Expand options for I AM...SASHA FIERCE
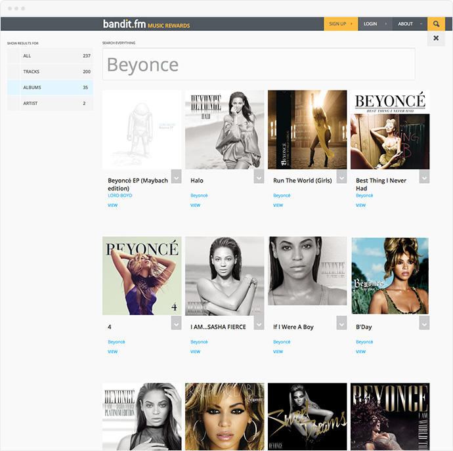 pyautogui.click(x=259, y=323)
